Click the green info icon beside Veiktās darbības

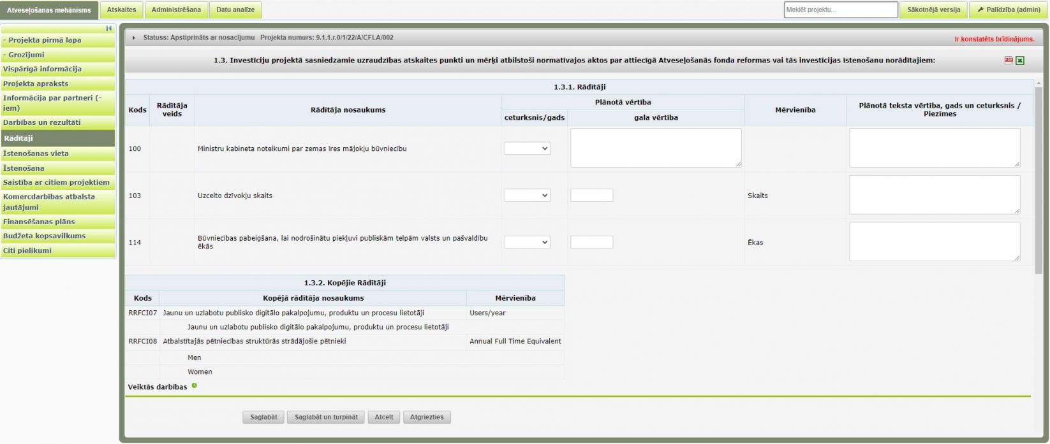point(195,385)
